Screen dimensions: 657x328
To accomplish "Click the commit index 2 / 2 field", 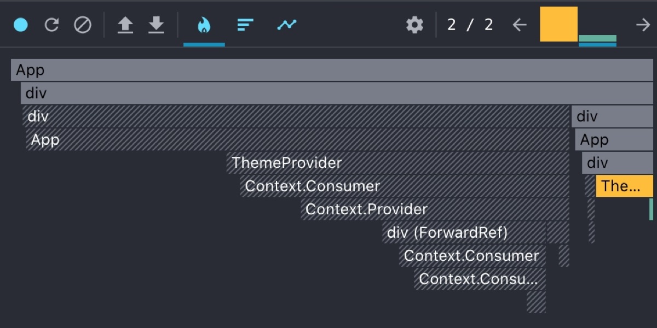I will coord(470,25).
